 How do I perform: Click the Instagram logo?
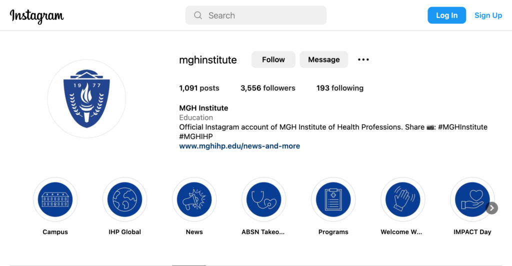(x=37, y=16)
